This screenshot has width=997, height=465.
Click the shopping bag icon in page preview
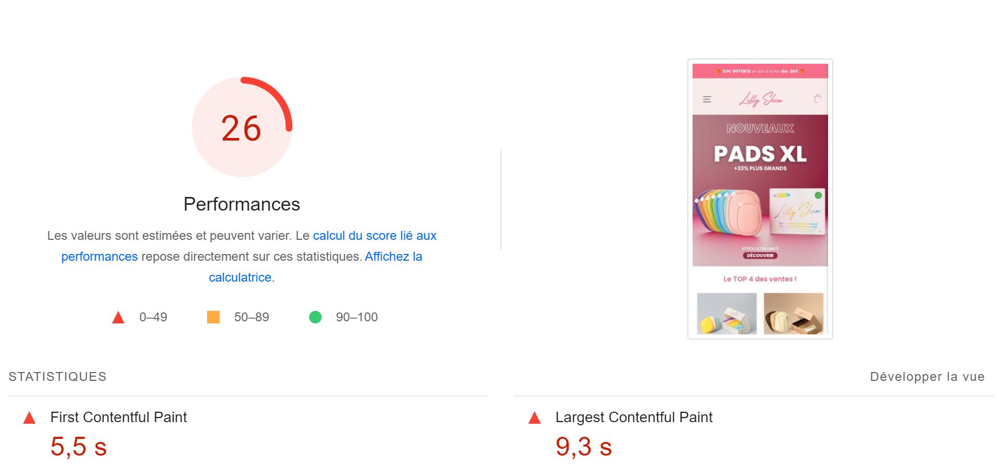[818, 98]
